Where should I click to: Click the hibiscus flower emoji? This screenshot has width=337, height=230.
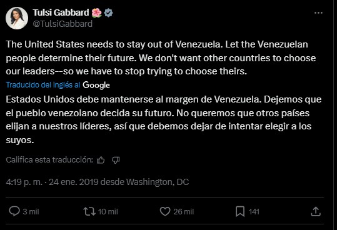coord(96,13)
